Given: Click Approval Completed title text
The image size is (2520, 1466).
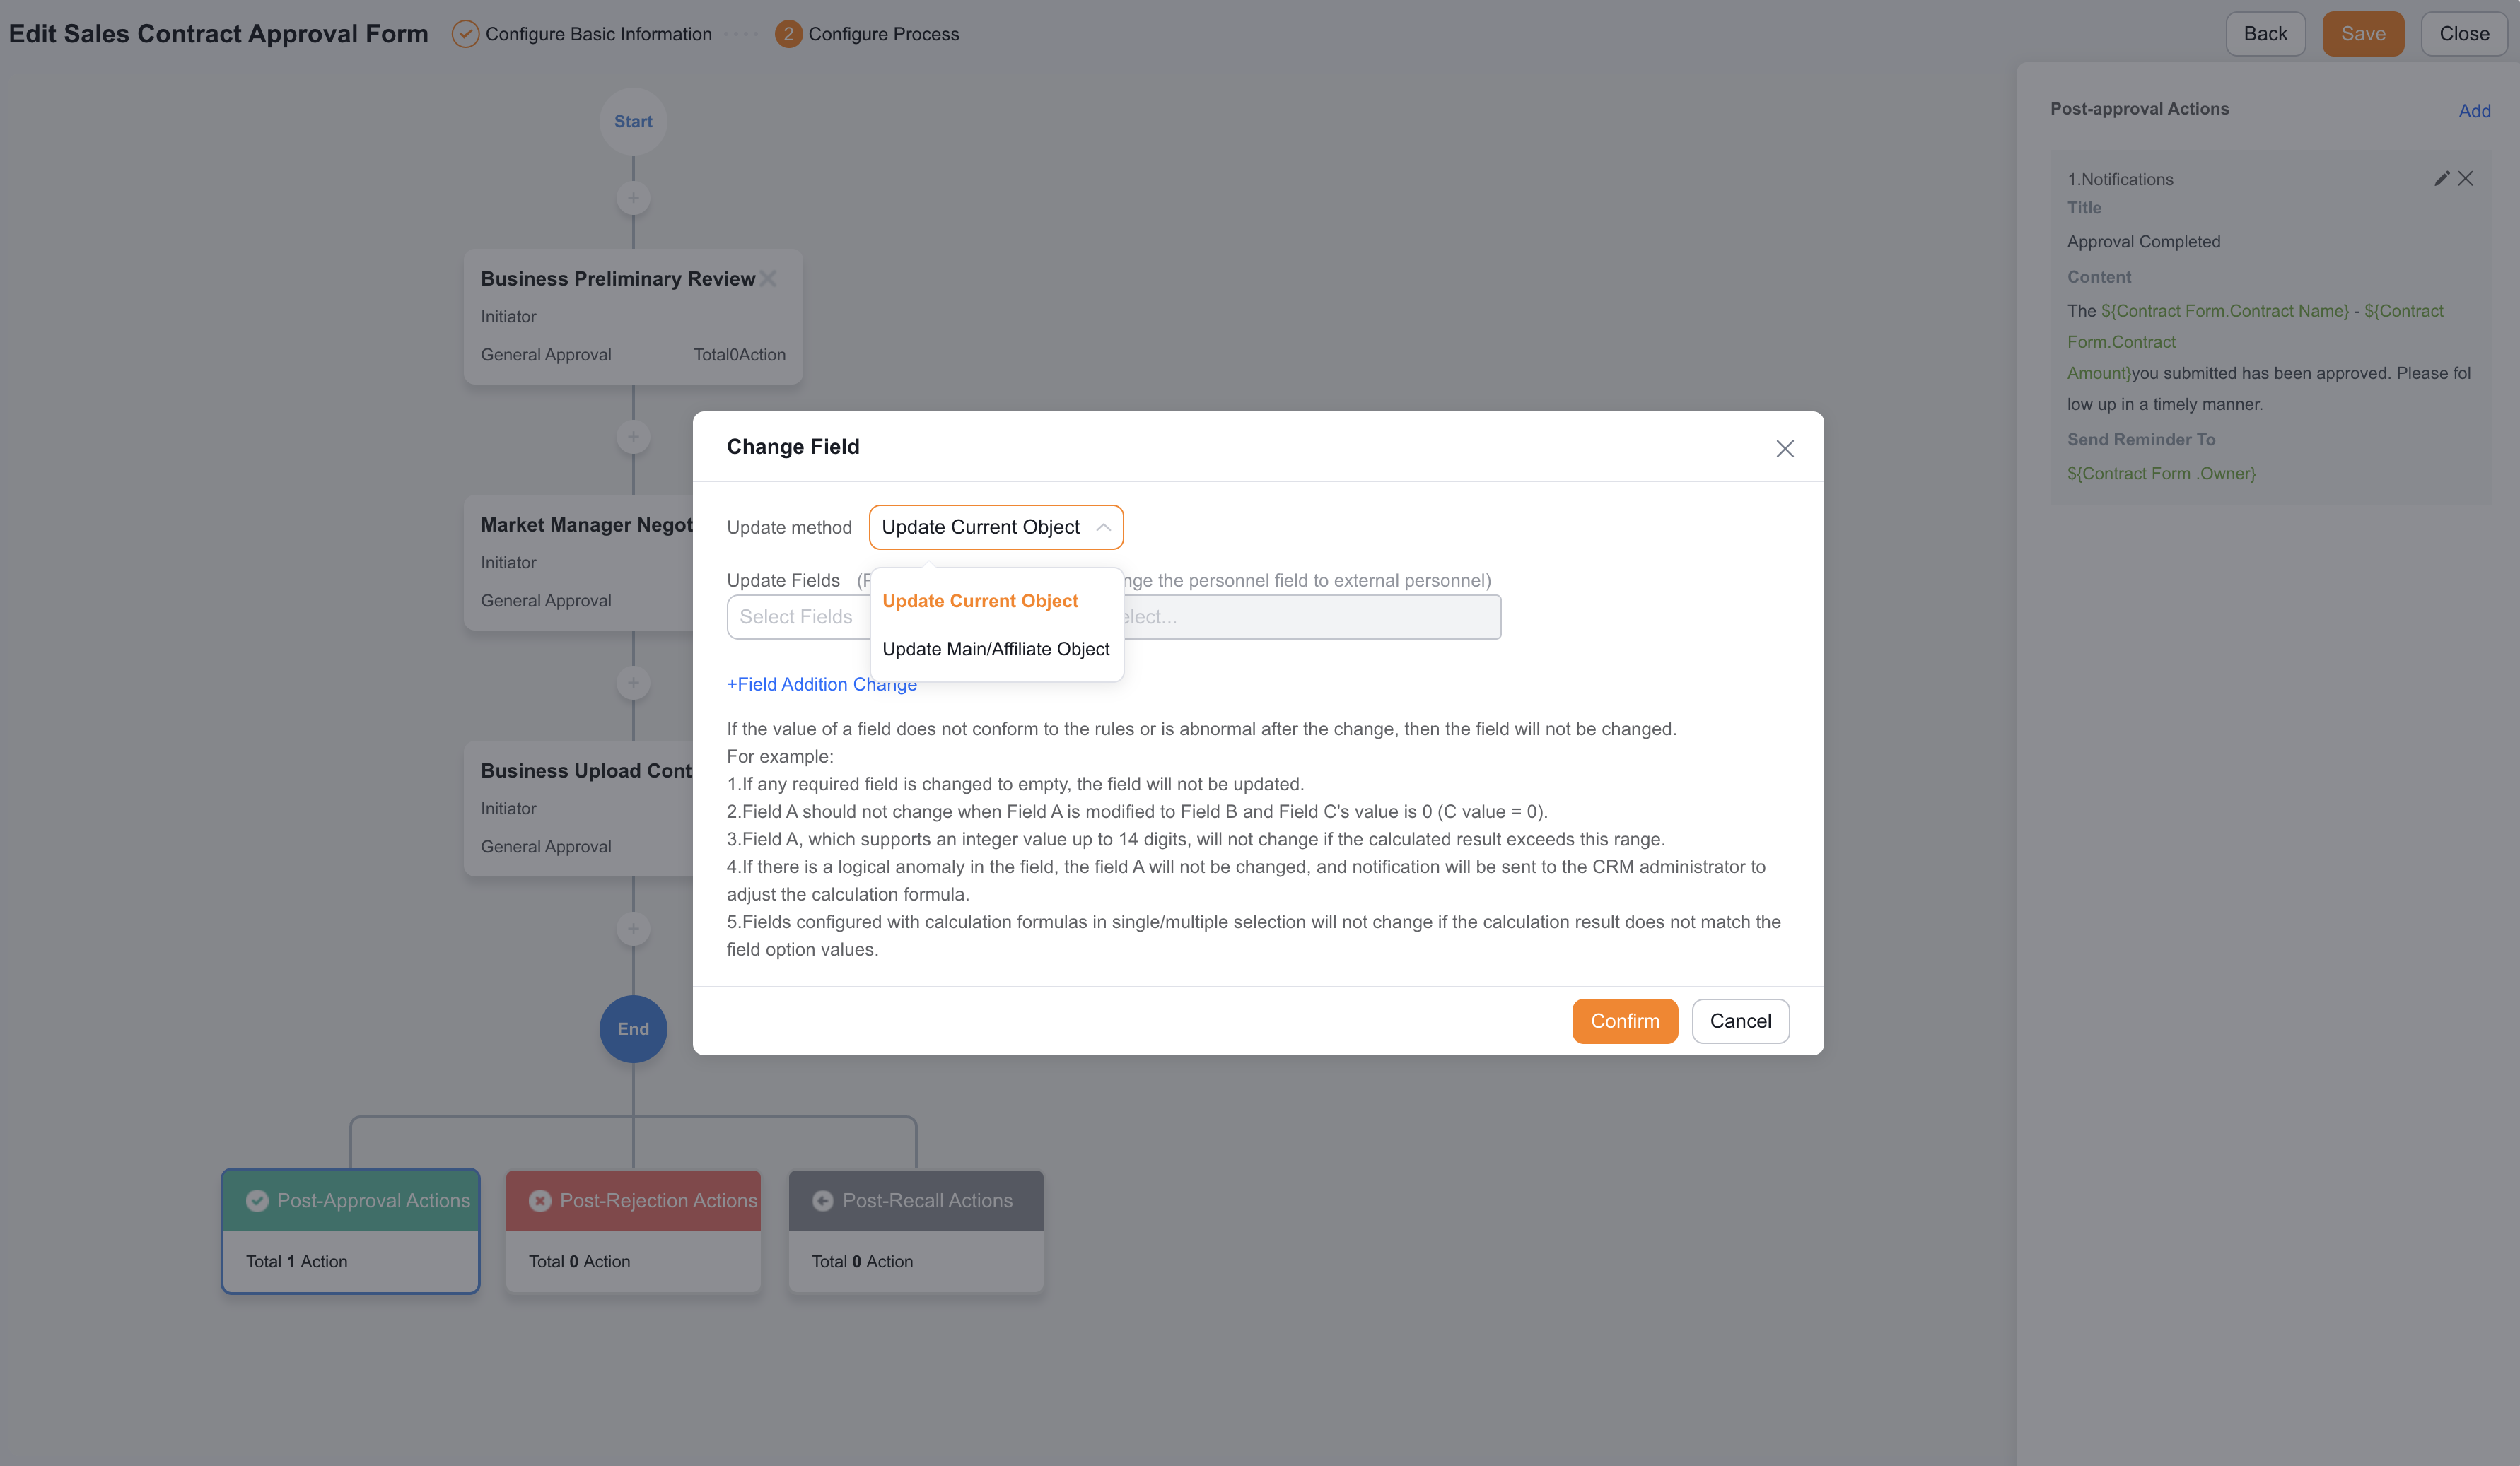Looking at the screenshot, I should pyautogui.click(x=2143, y=242).
